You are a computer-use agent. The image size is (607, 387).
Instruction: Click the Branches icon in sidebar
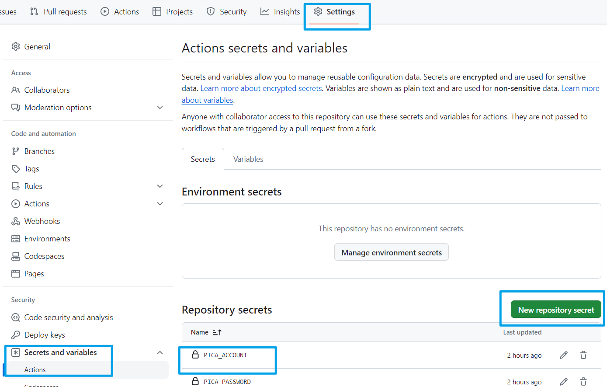coord(16,151)
